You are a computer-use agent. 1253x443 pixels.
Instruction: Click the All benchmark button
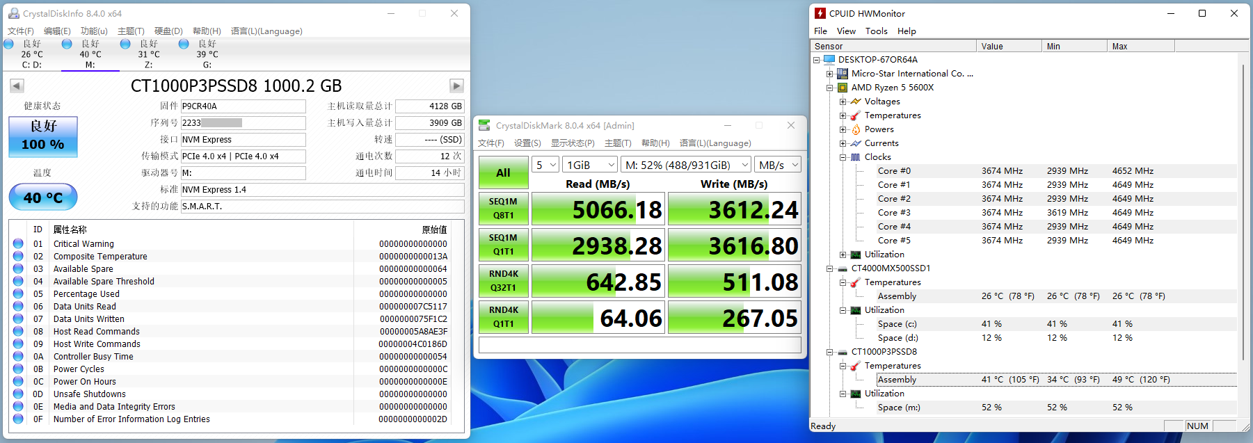pos(504,172)
